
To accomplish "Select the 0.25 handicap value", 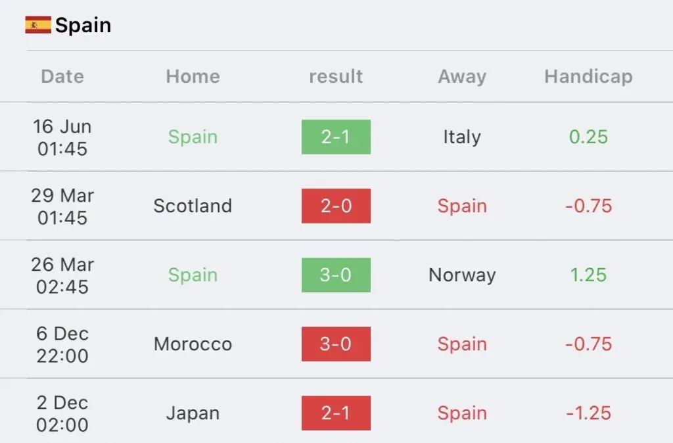I will pos(588,137).
